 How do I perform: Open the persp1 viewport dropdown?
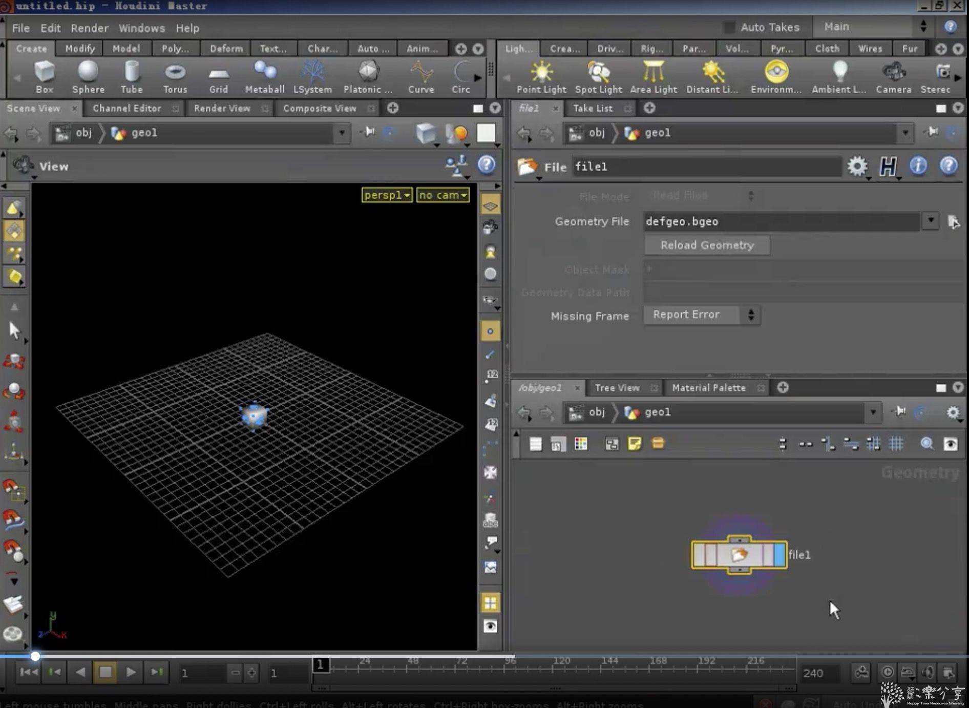(x=387, y=195)
